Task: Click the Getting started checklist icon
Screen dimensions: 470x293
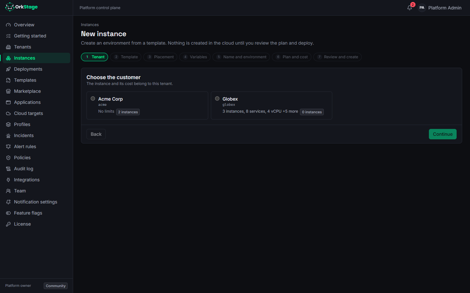Action: tap(8, 36)
